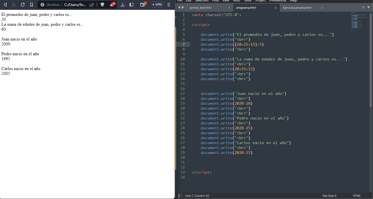The image size is (373, 199).
Task: Click the "La suma de edades" code string
Action: [290, 59]
